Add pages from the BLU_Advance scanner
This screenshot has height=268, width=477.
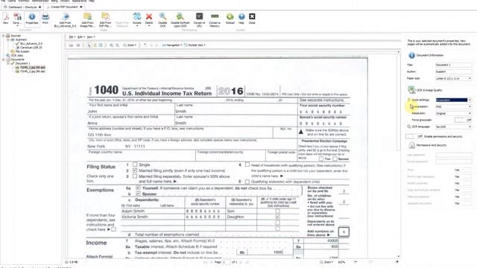[x=65, y=20]
